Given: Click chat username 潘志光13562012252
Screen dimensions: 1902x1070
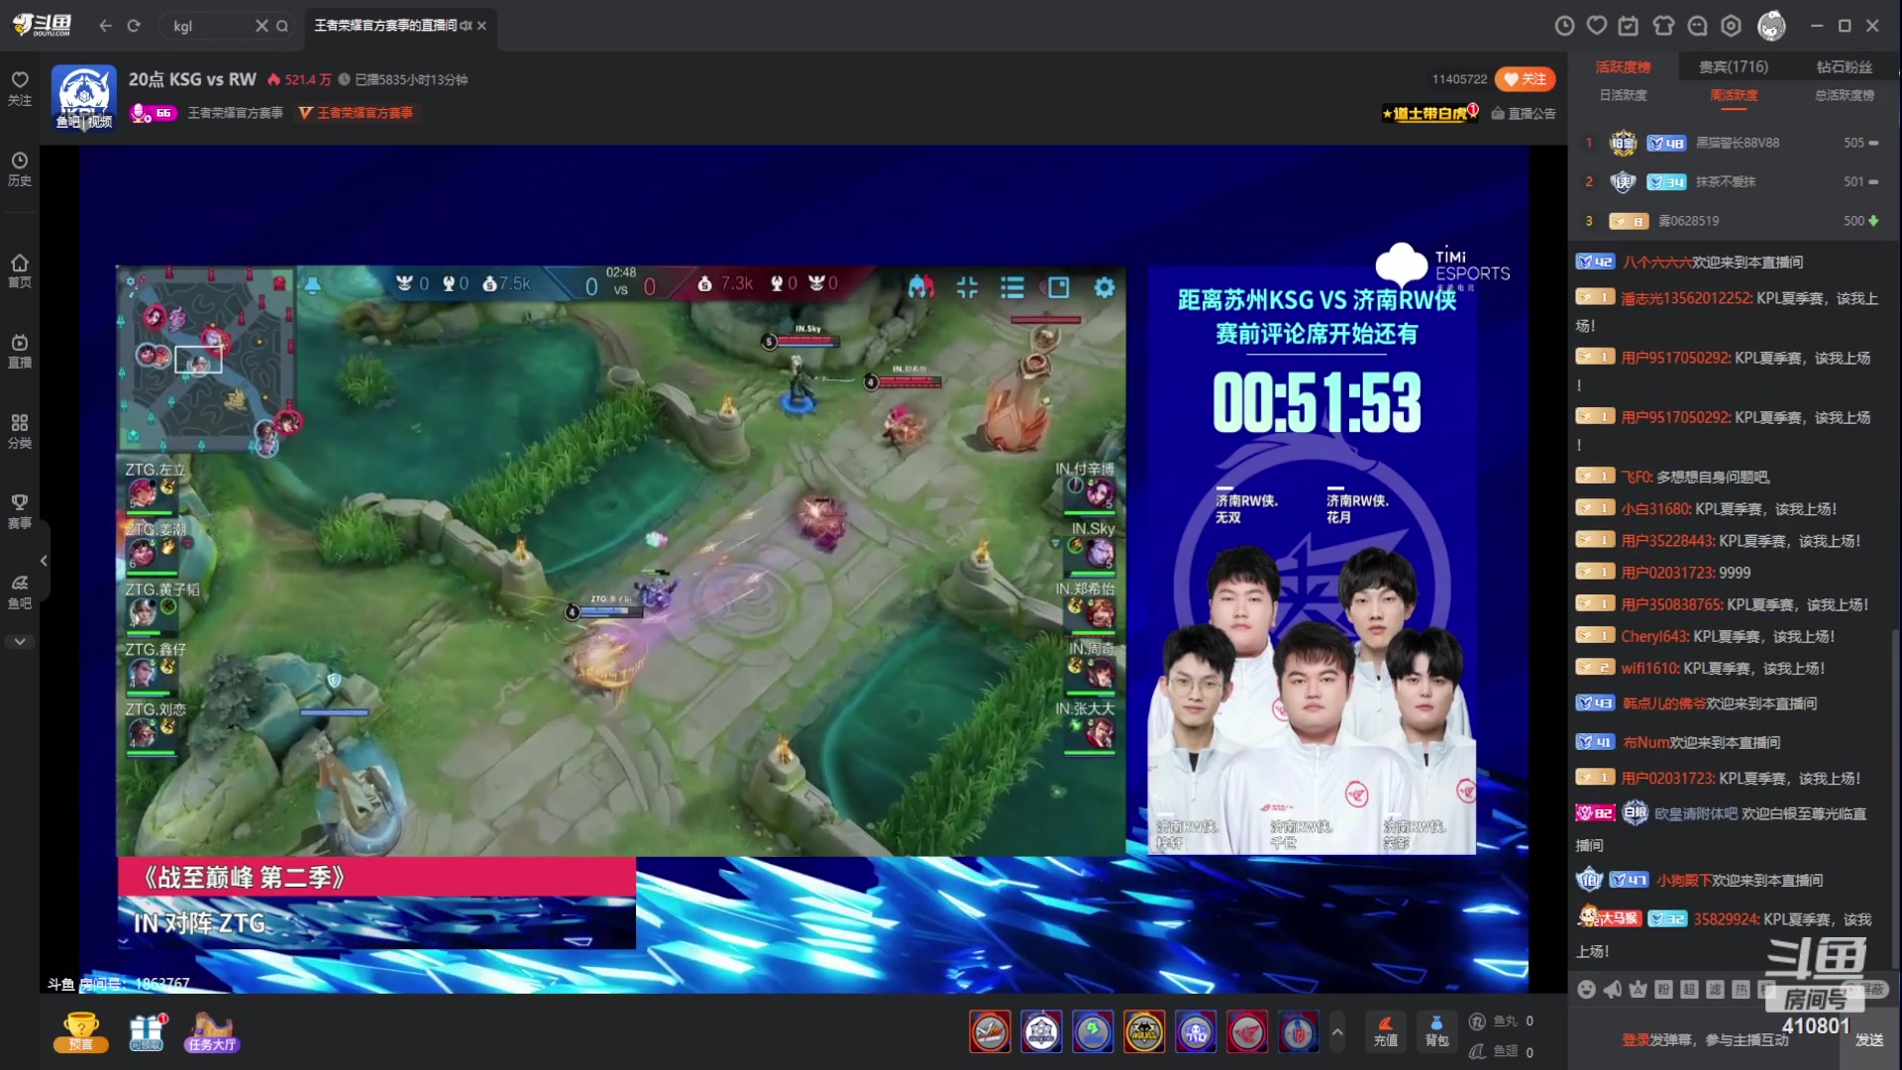Looking at the screenshot, I should [x=1687, y=298].
